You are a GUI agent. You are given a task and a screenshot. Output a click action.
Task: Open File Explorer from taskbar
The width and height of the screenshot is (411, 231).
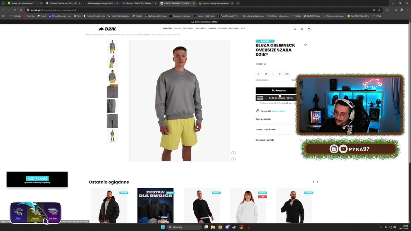[213, 227]
